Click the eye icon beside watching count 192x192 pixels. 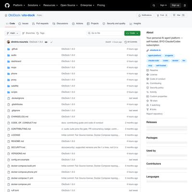click(147, 105)
